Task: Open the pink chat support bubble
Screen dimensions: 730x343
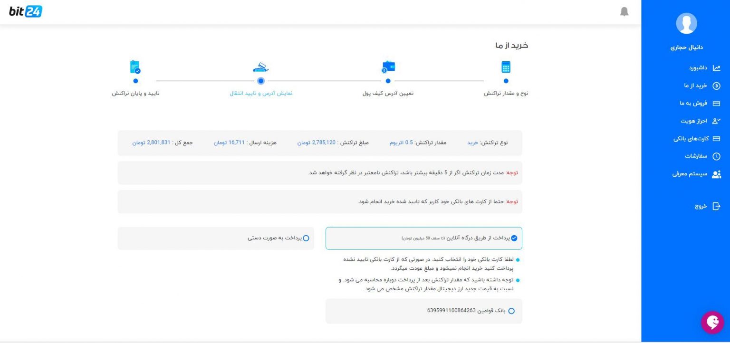Action: click(712, 323)
